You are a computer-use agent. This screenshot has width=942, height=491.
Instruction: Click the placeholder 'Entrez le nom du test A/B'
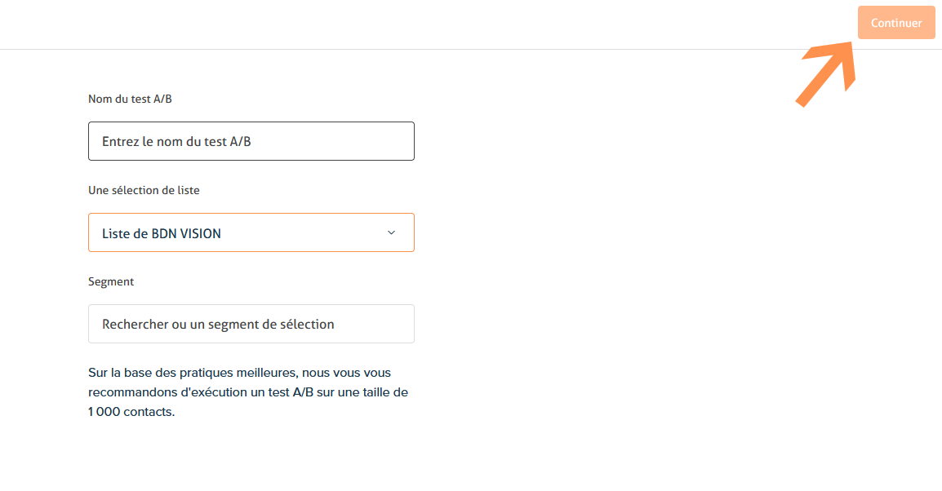180,140
